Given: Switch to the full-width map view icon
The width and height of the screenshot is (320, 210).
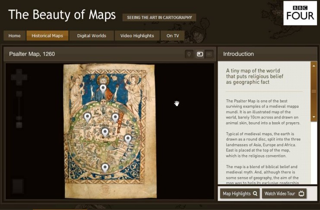Looking at the screenshot, I should [209, 54].
